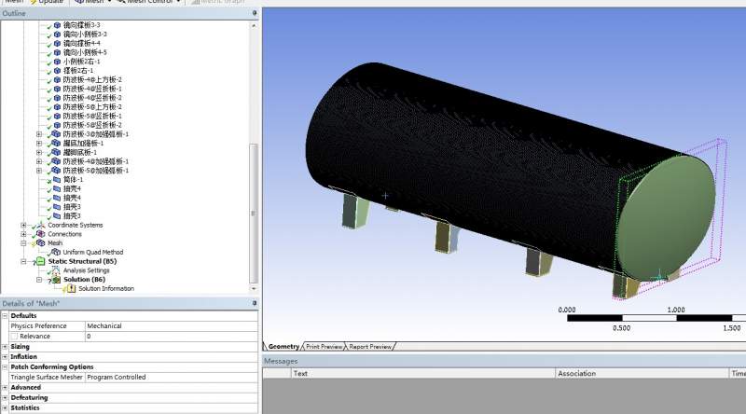The height and width of the screenshot is (414, 746).
Task: Expand the 防波板-3@加强筋板-1 part node
Action: 39,134
